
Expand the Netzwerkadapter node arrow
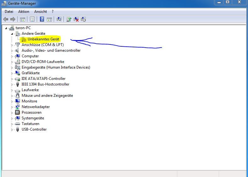(x=12, y=107)
